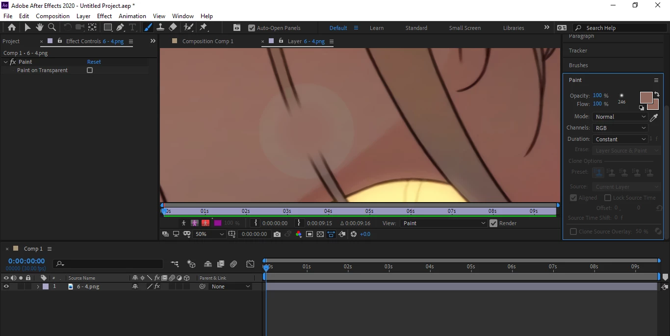Click the Draft 3D timeline icon

point(192,264)
